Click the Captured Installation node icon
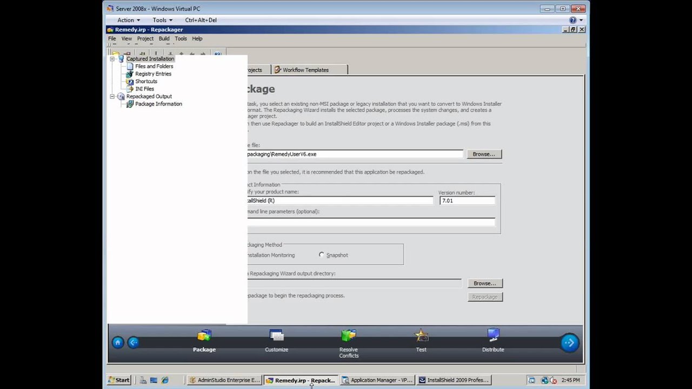Viewport: 692px width, 389px height. click(121, 59)
